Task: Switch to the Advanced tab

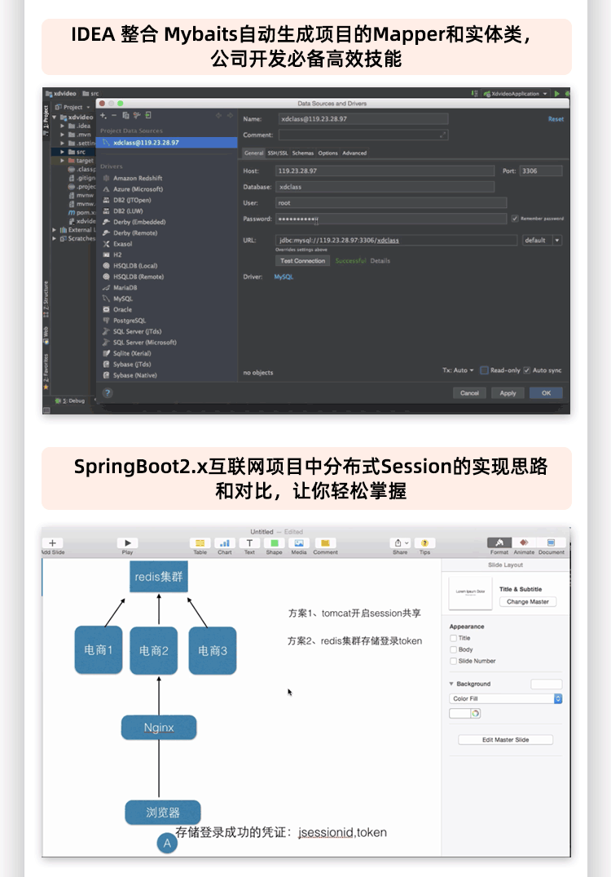Action: tap(354, 153)
